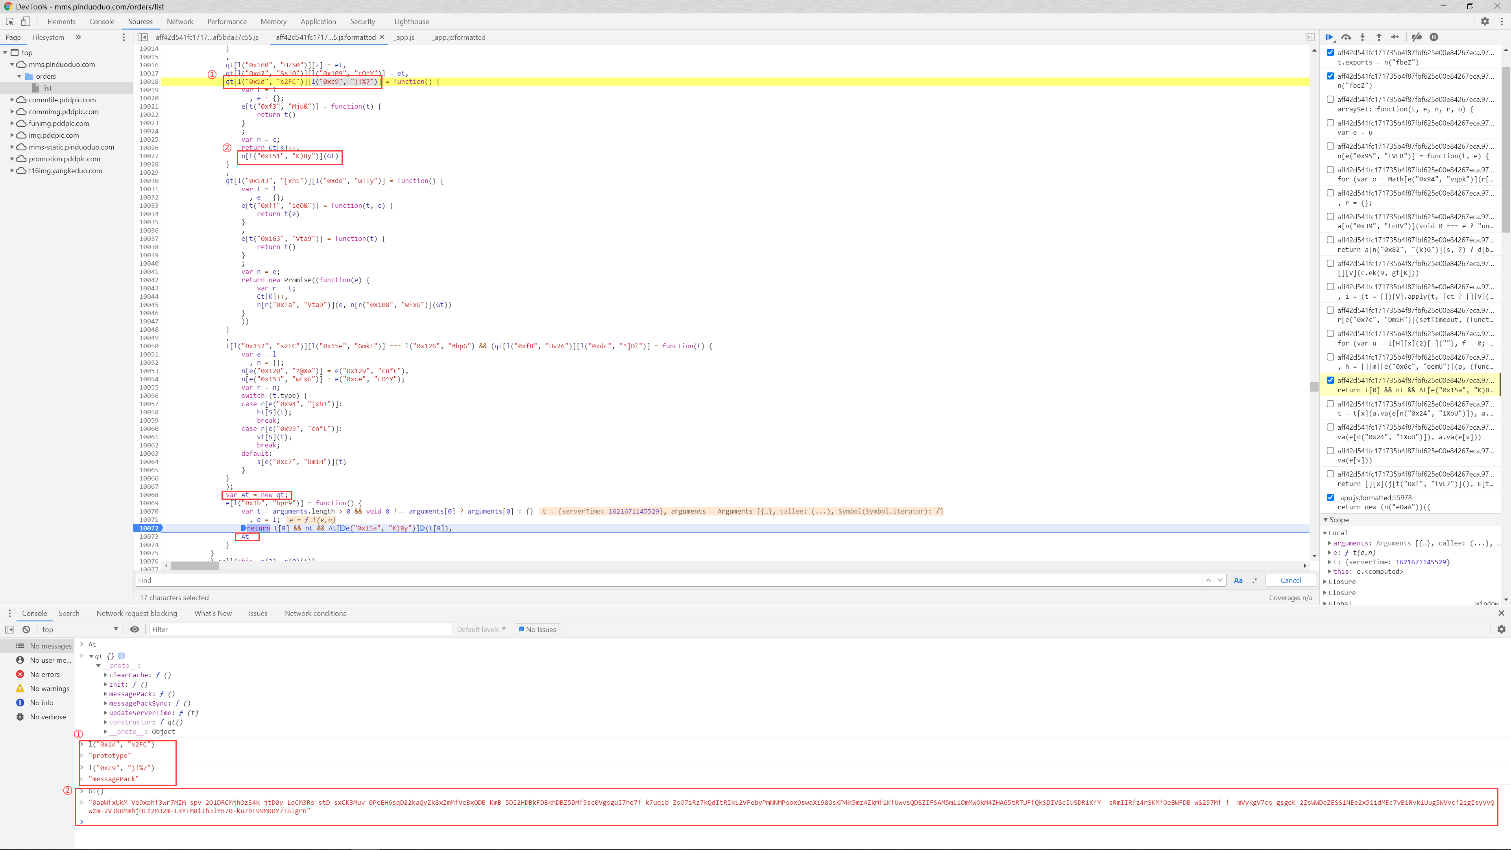Open the Lighthouse tab
1511x850 pixels.
[411, 22]
